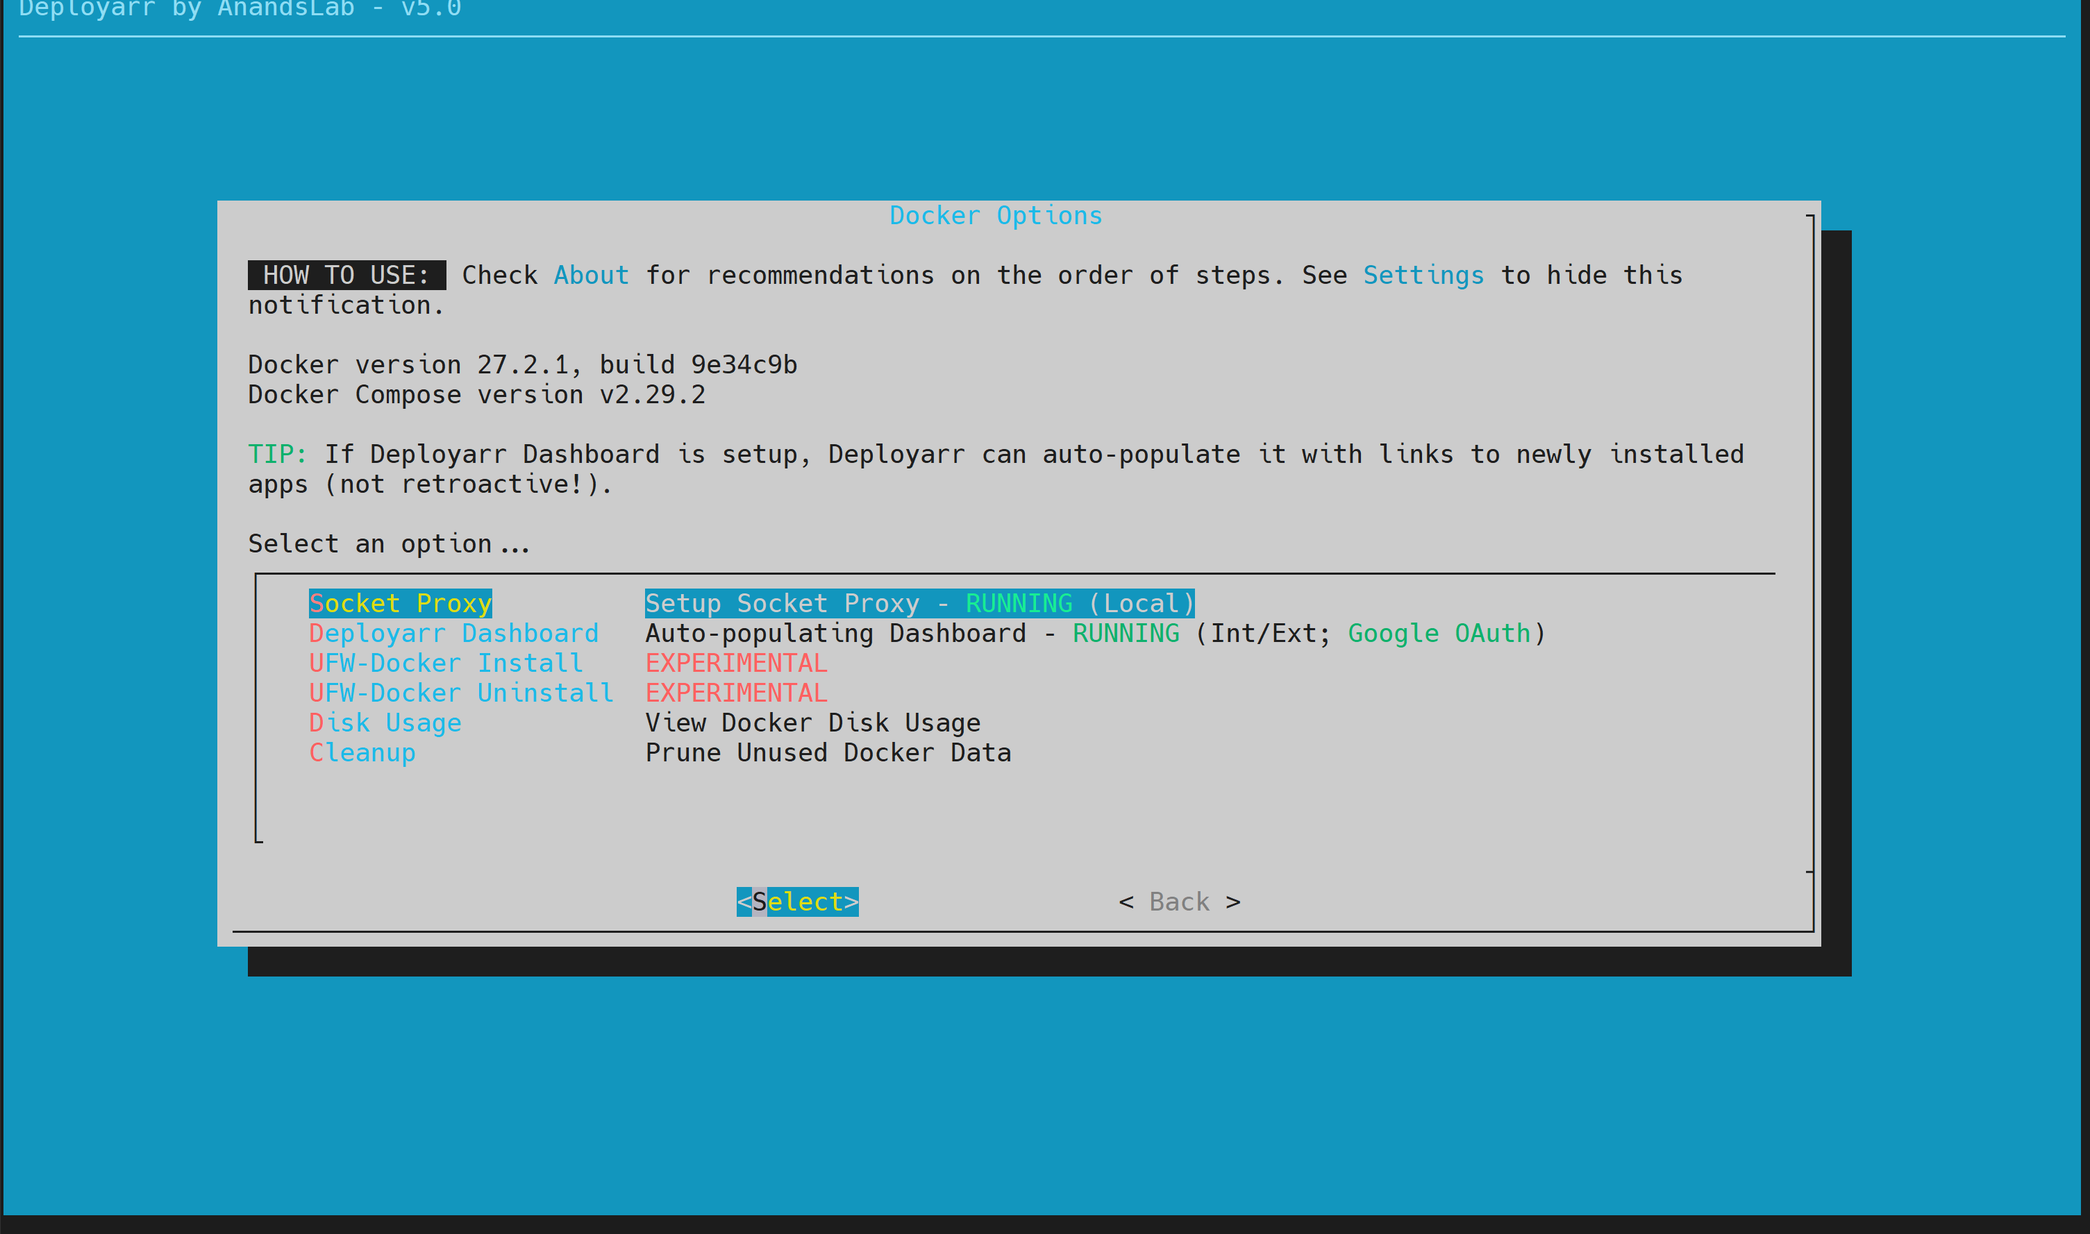Click EXPERIMENTAL label beside UFW-Docker Install
This screenshot has height=1234, width=2090.
click(736, 663)
